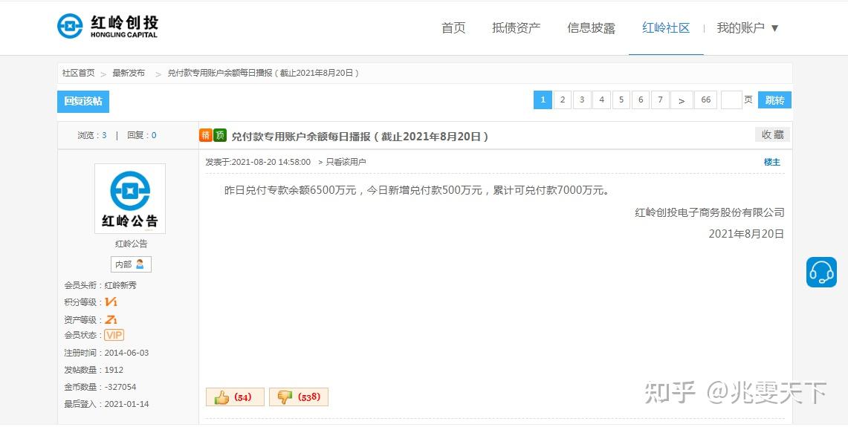Screen dimensions: 848x427
Task: Click the 回复：0 reply count
Action: click(142, 135)
